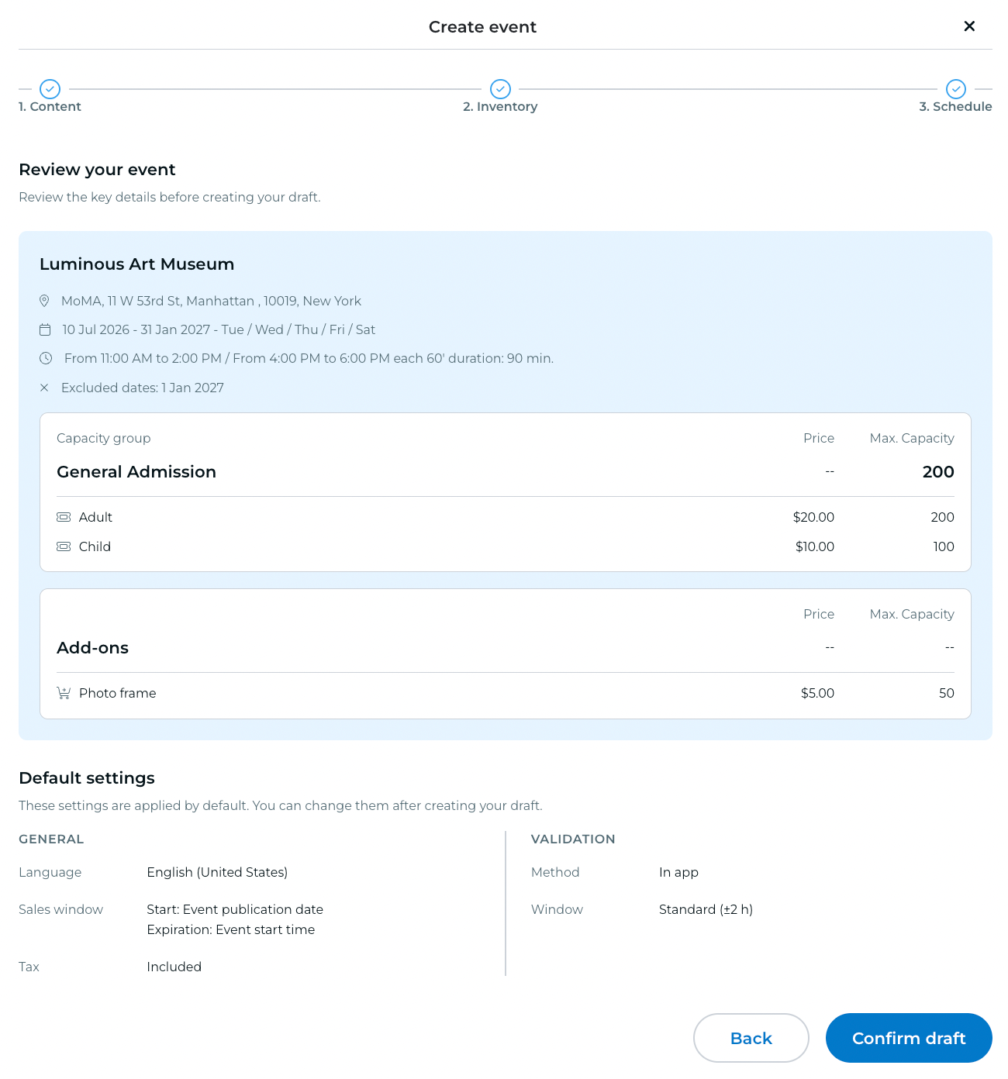Click the X icon beside Excluded dates
Image resolution: width=1008 pixels, height=1079 pixels.
point(44,388)
